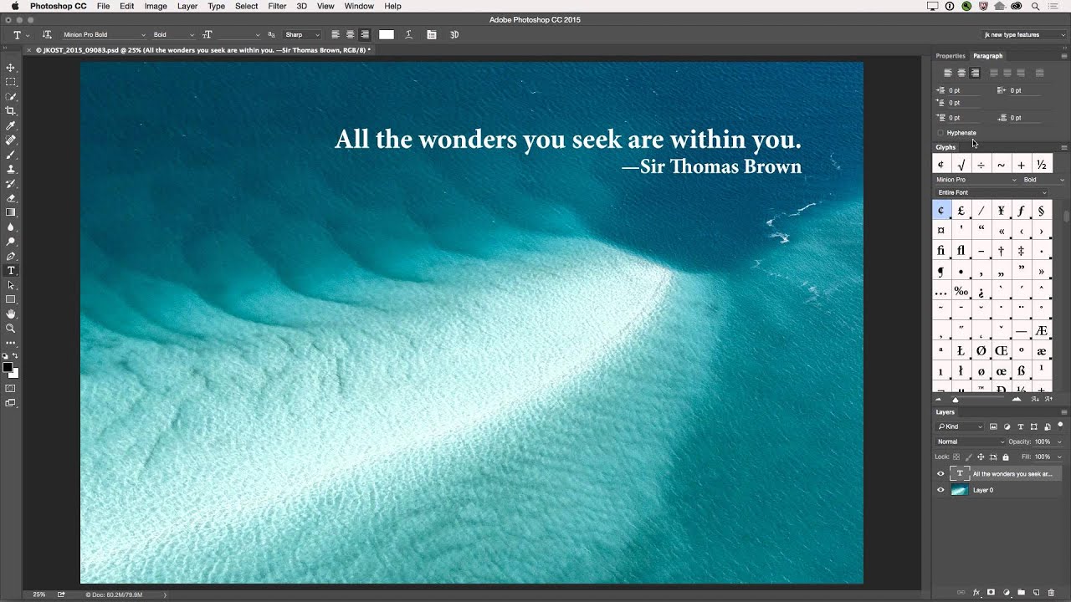Add a layer style with fx icon
The image size is (1071, 602).
tap(976, 592)
